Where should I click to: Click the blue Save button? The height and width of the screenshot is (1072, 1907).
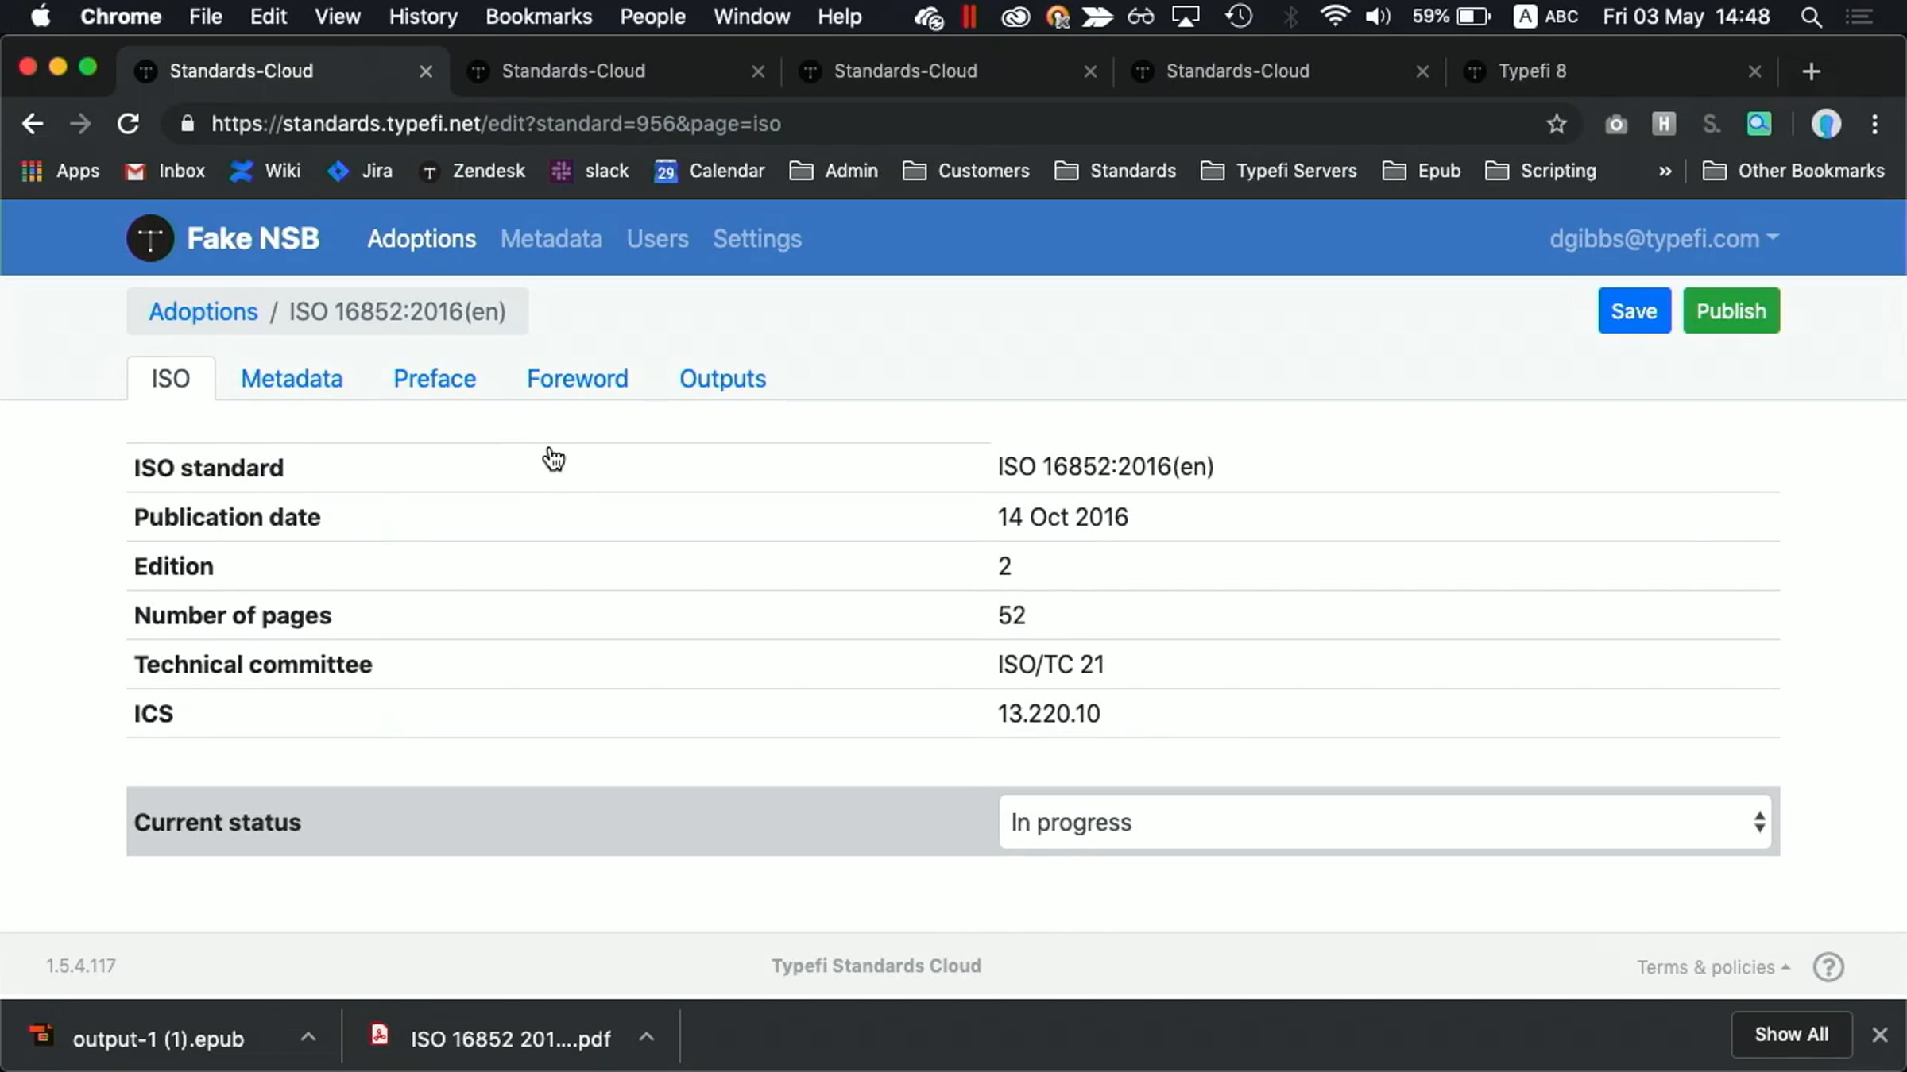(1634, 310)
